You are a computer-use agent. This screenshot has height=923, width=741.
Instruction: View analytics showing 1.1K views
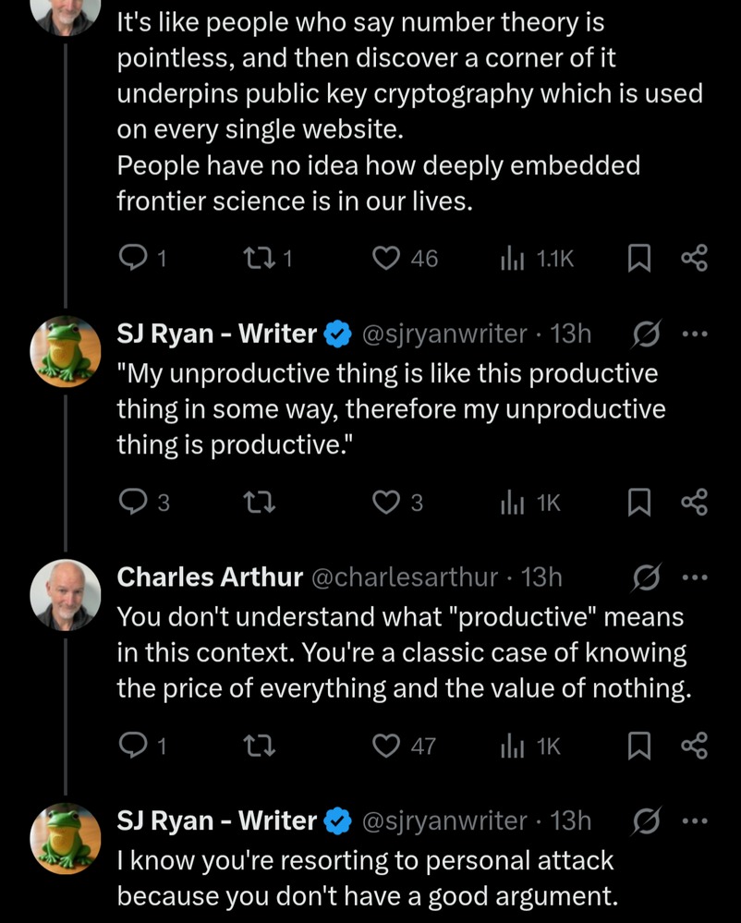(x=512, y=260)
